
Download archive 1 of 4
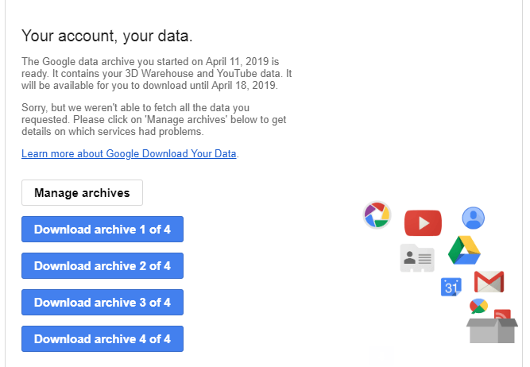(x=103, y=230)
